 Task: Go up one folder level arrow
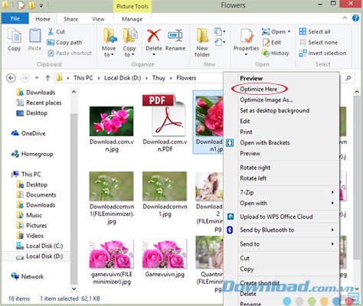click(x=47, y=78)
